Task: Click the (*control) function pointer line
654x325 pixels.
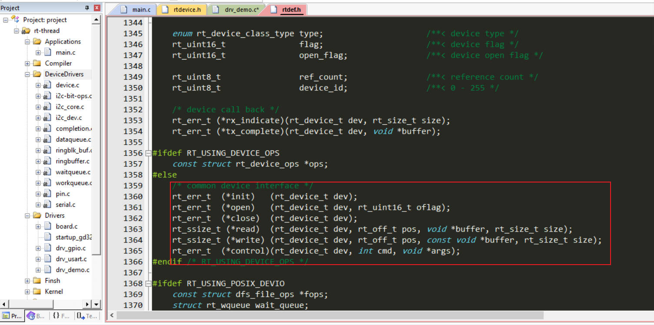Action: tap(316, 251)
